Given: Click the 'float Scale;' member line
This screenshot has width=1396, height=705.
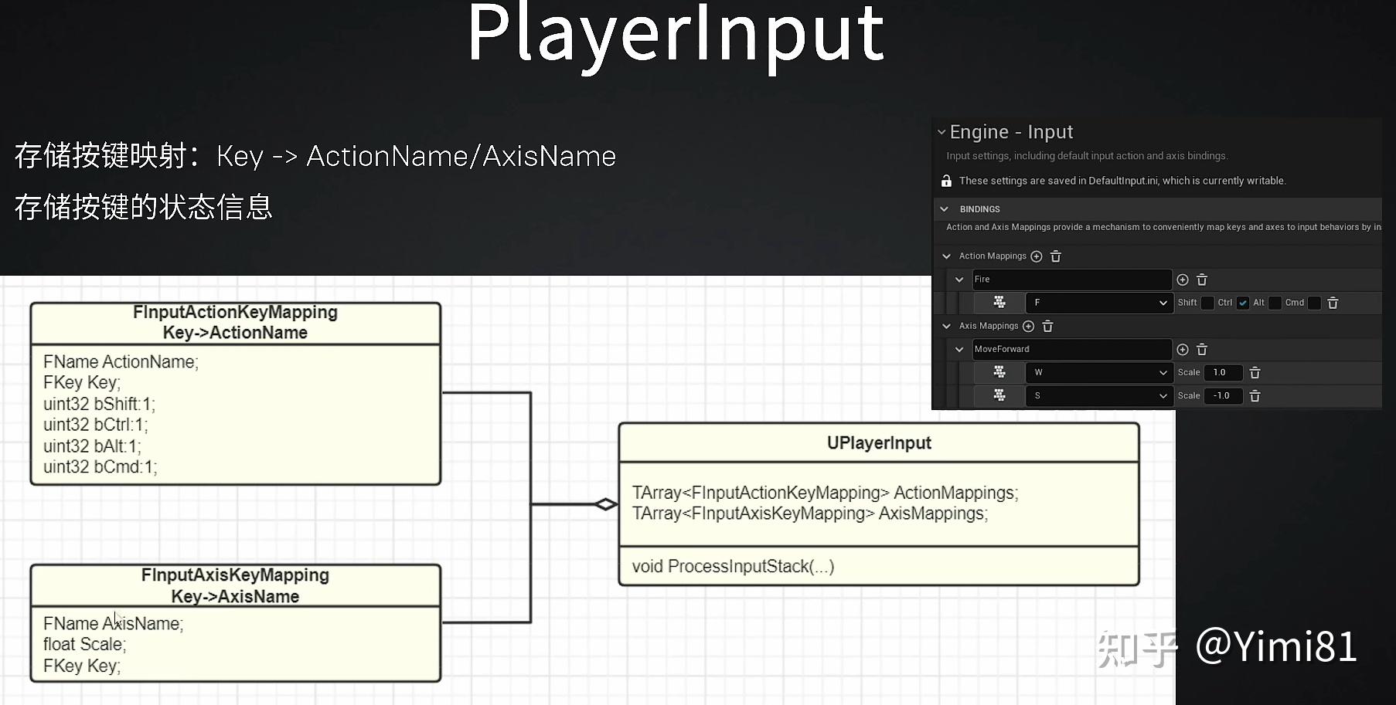Looking at the screenshot, I should (x=84, y=645).
